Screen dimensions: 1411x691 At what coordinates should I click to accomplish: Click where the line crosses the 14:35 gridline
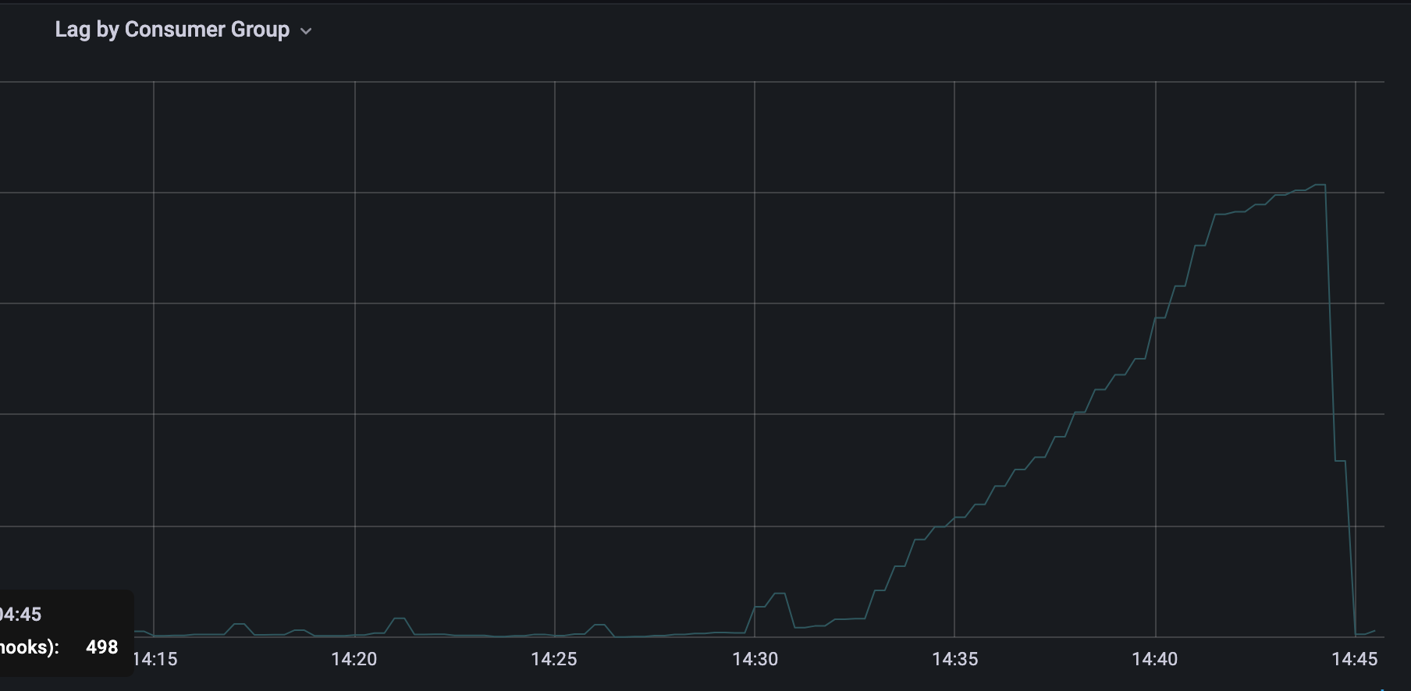point(954,518)
